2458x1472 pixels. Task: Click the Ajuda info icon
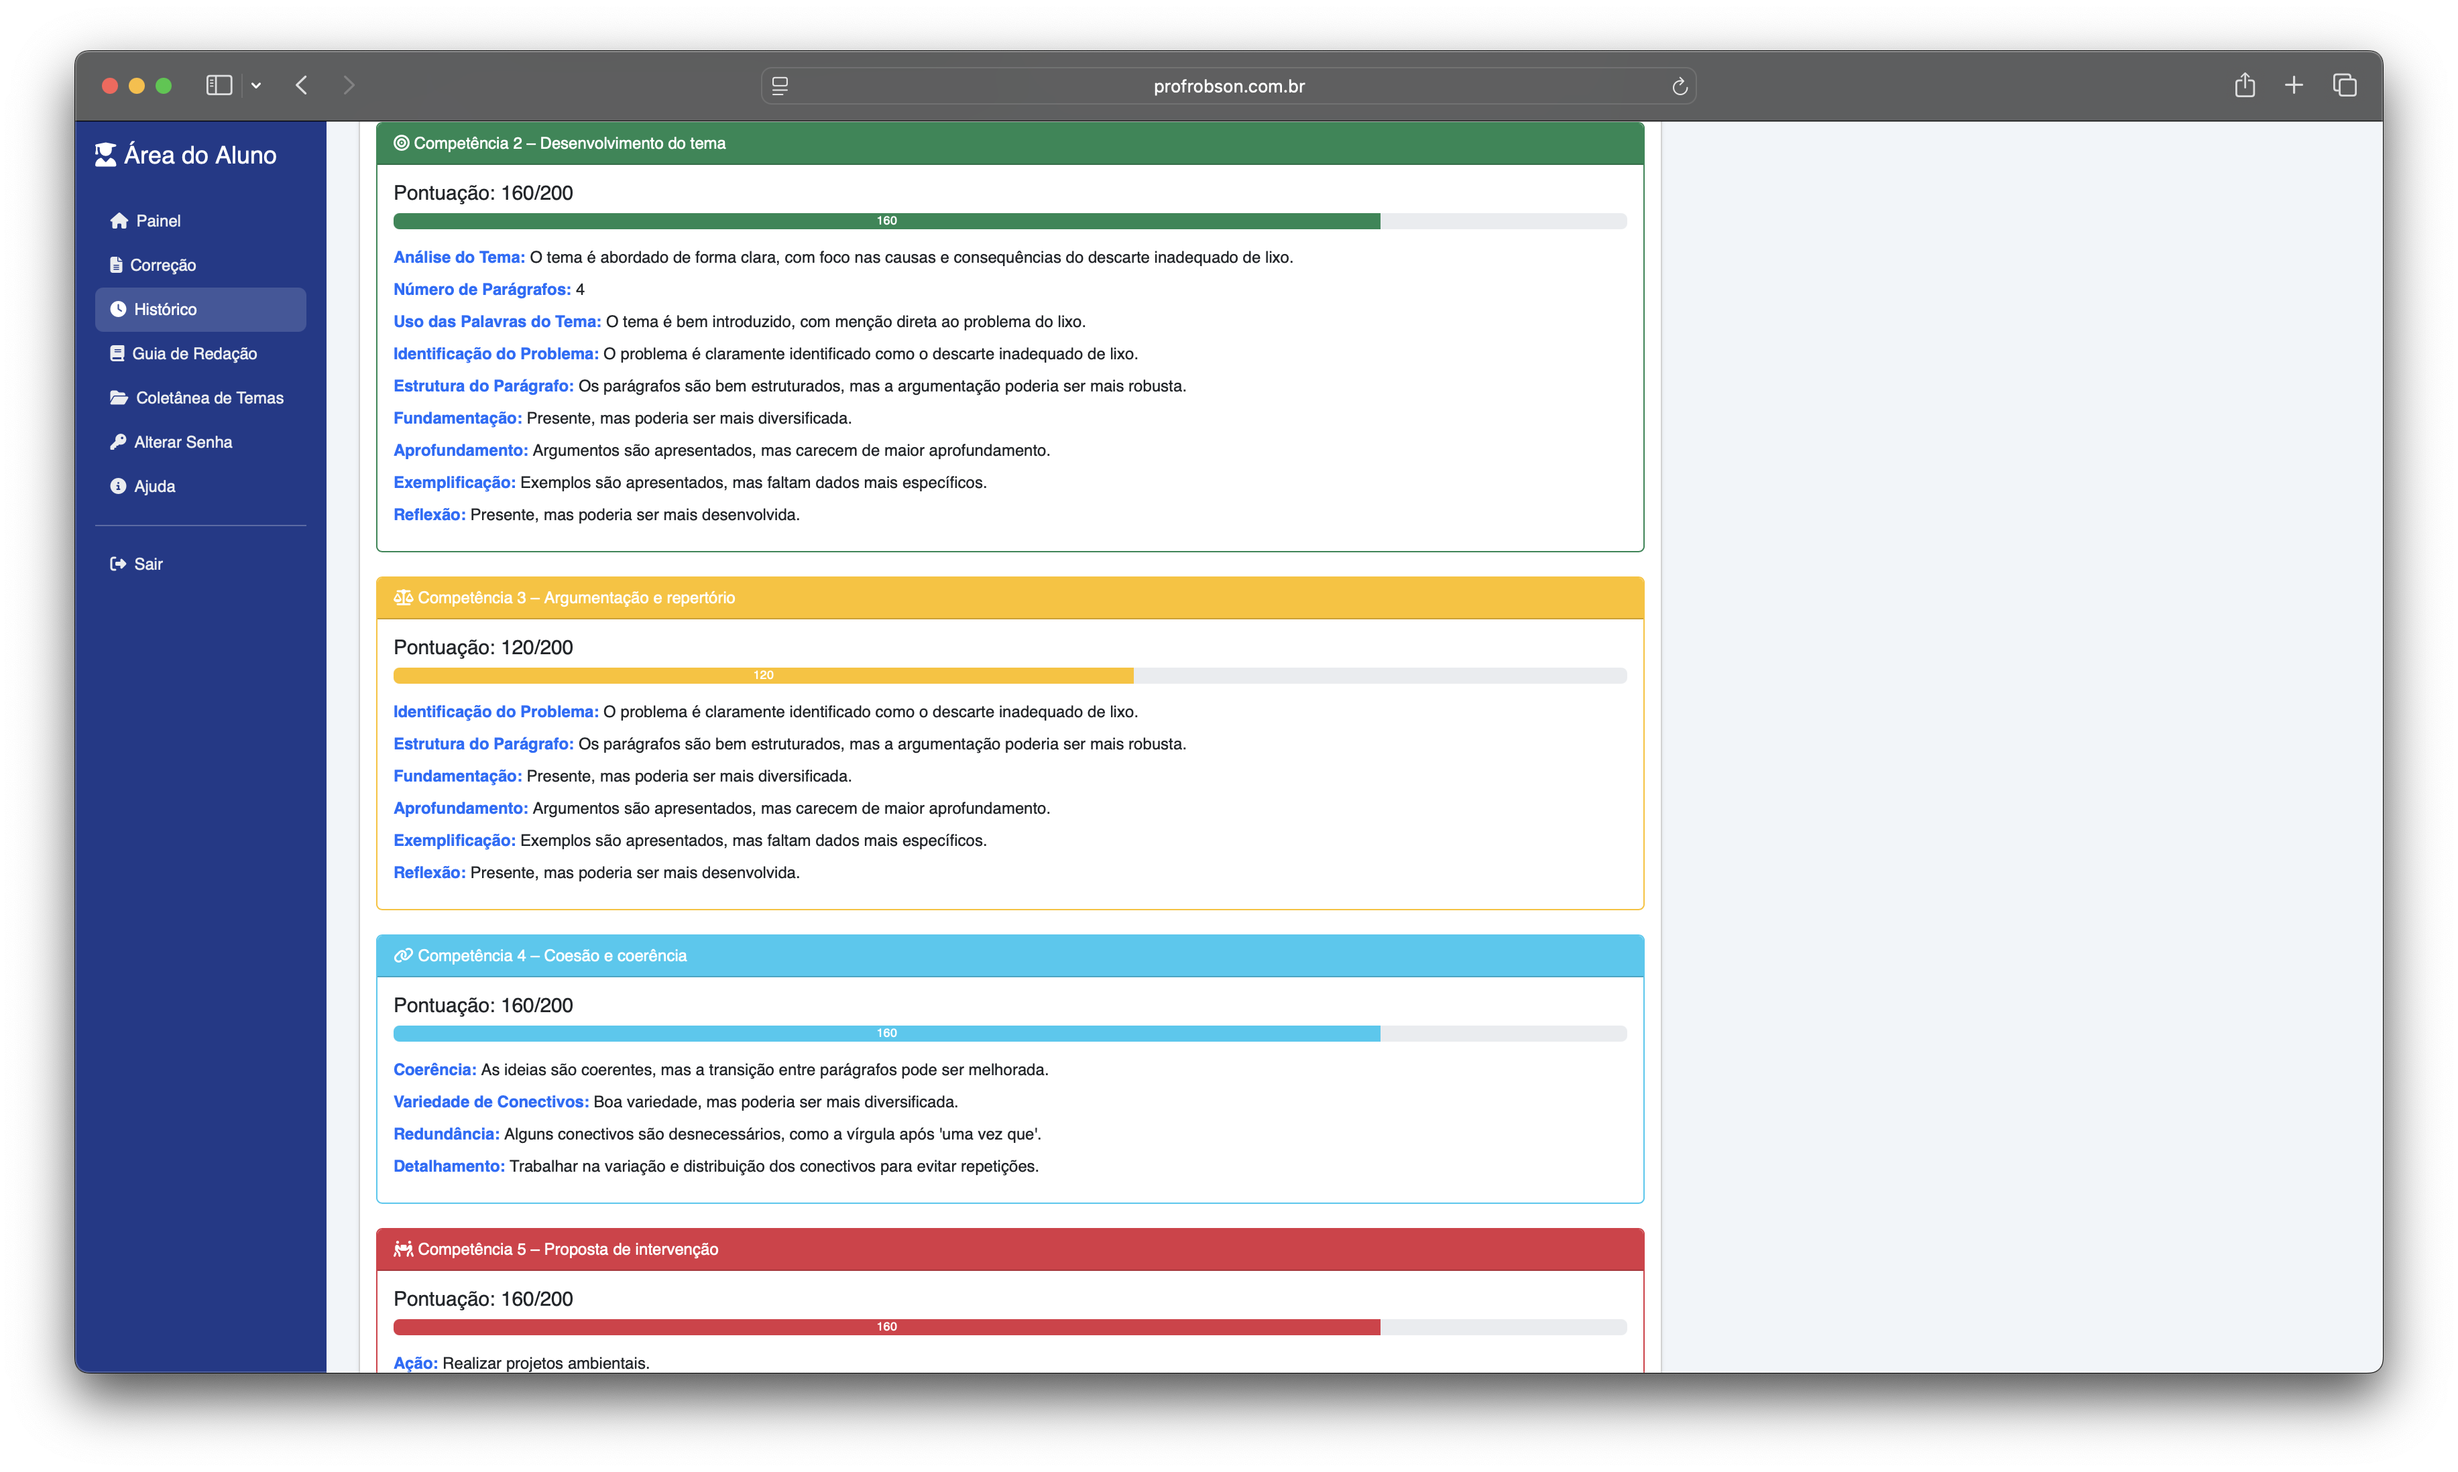(x=118, y=486)
